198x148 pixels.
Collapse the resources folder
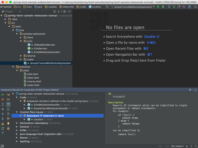[x=13, y=67]
